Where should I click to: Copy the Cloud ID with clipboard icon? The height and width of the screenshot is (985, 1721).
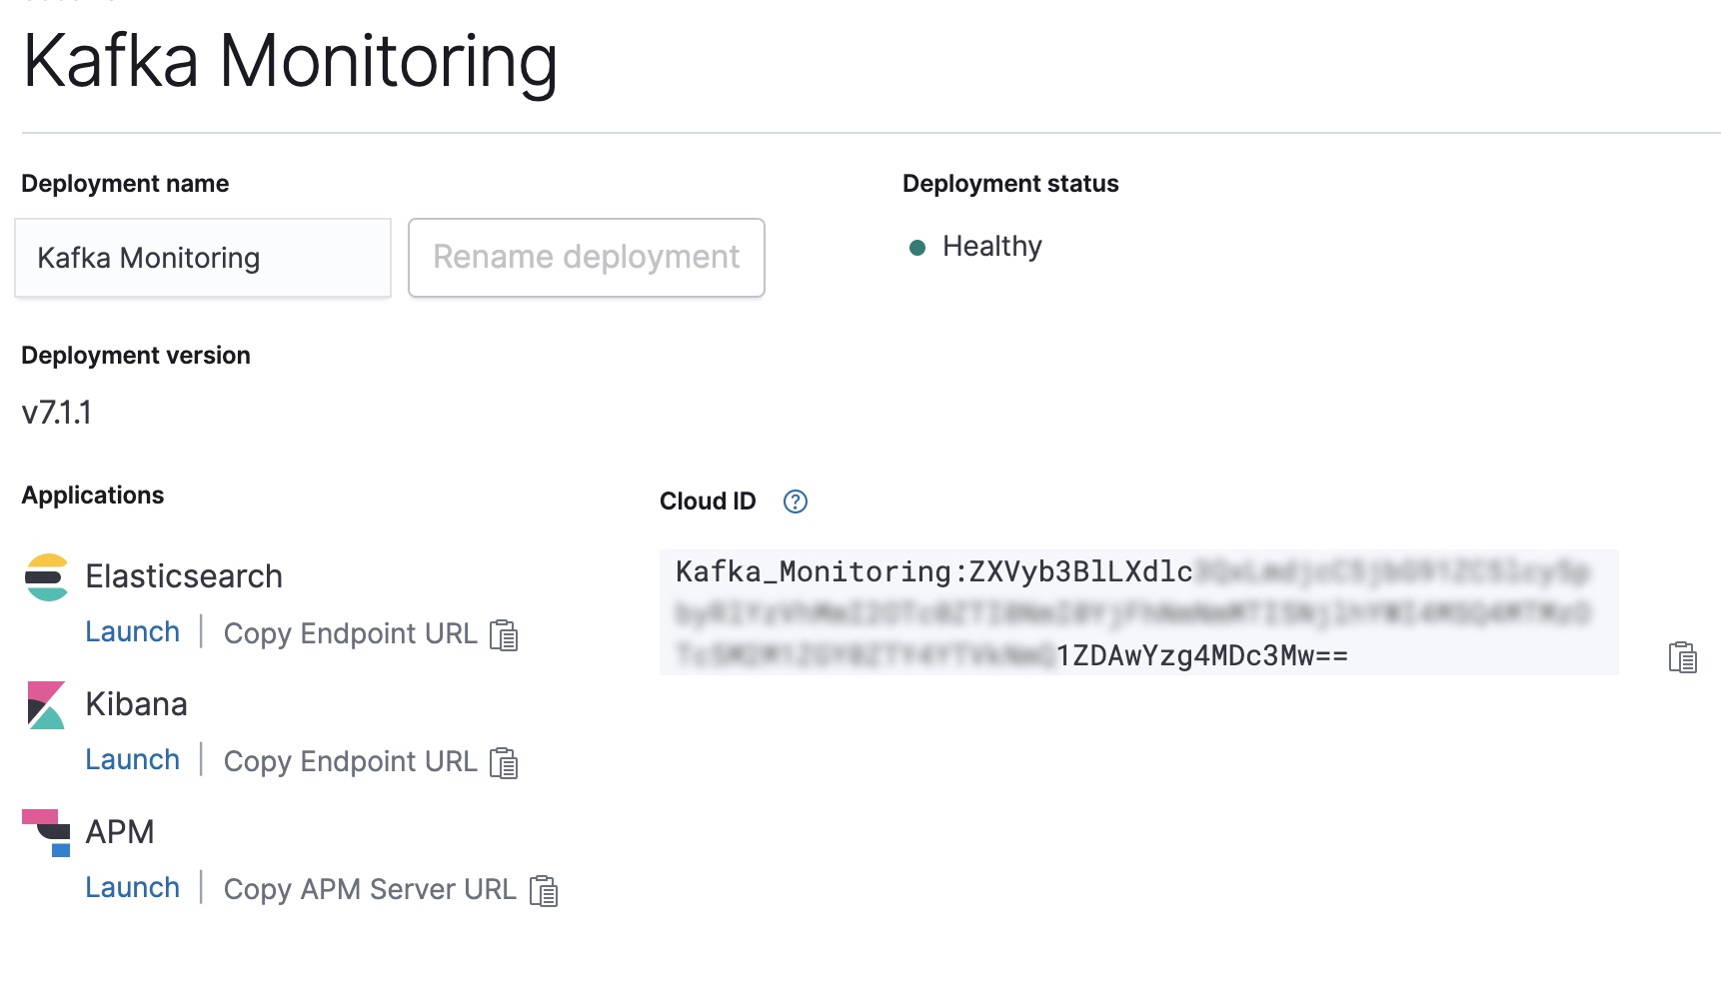[x=1683, y=657]
